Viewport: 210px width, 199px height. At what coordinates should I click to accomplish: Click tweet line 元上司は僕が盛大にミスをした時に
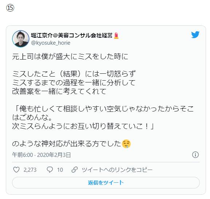pos(70,56)
